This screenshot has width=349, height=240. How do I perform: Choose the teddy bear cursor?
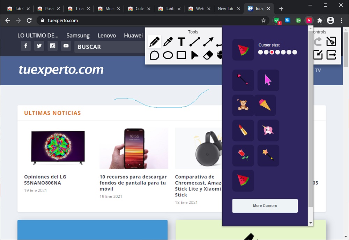(x=243, y=105)
